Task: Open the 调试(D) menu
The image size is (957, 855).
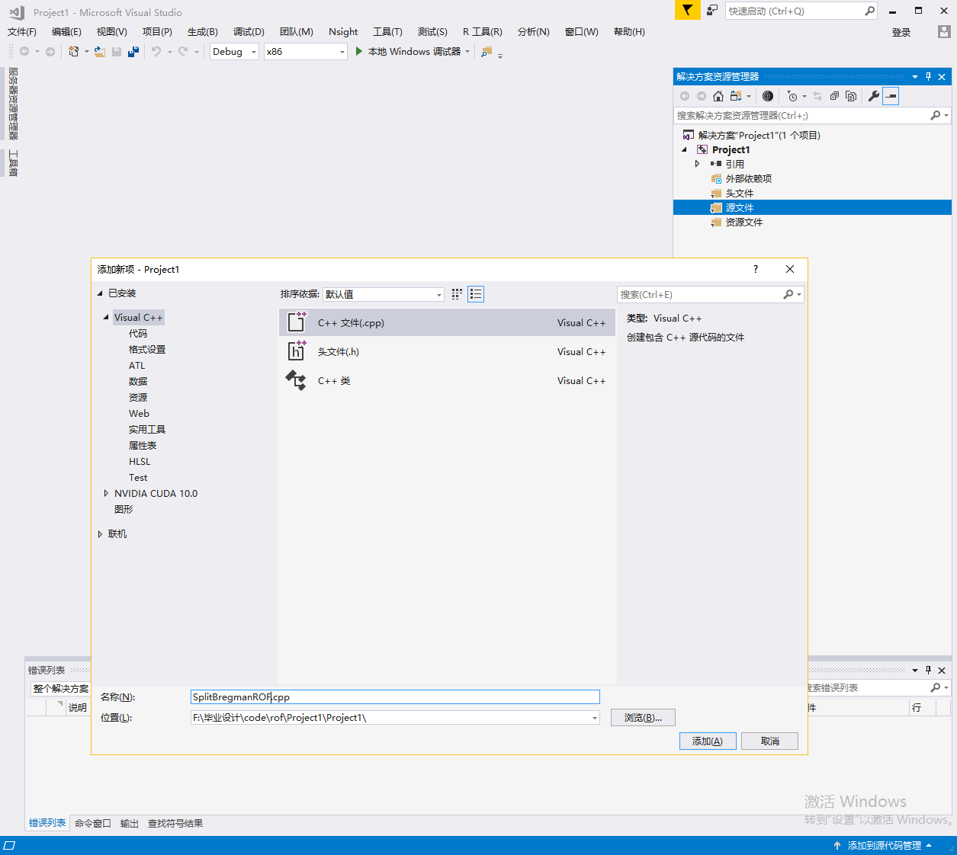Action: [x=249, y=31]
